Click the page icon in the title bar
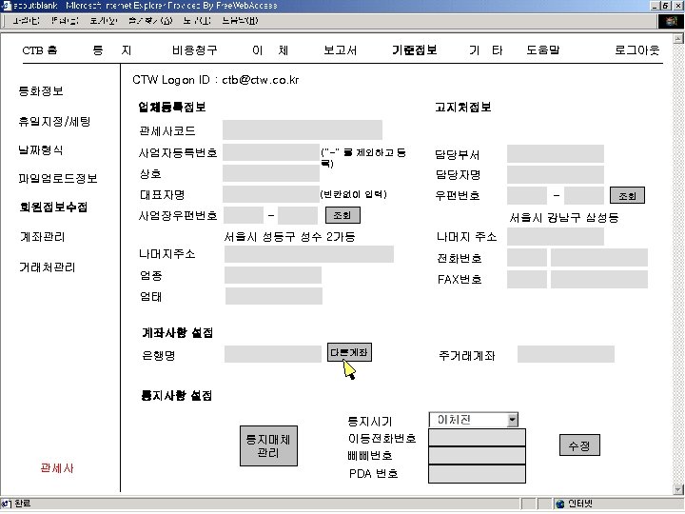 (6, 6)
